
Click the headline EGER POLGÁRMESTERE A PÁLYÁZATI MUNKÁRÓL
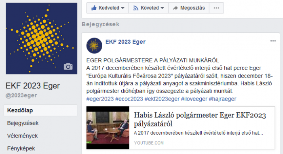click(153, 60)
